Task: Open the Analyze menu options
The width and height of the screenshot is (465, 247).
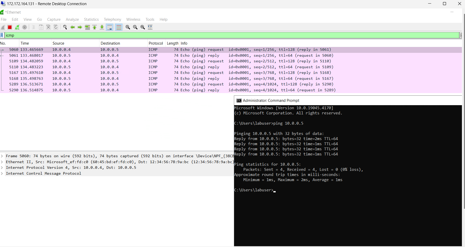Action: (72, 19)
